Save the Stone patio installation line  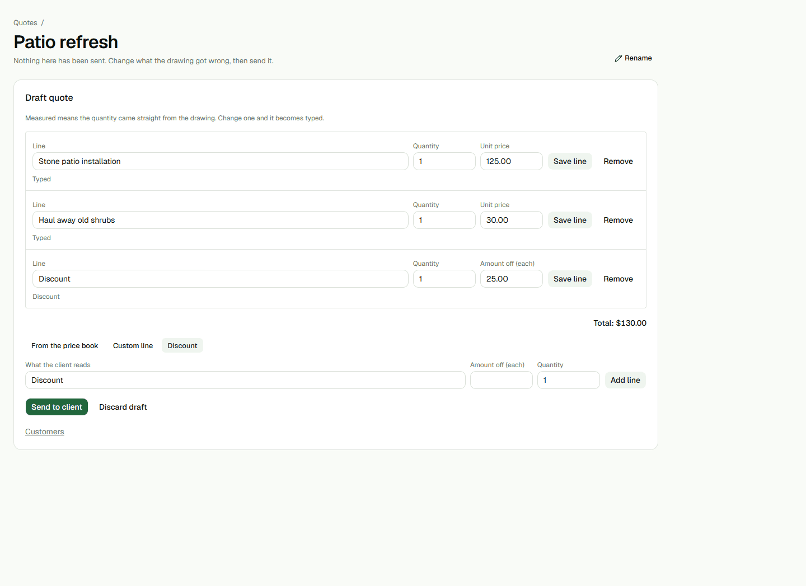pos(570,161)
